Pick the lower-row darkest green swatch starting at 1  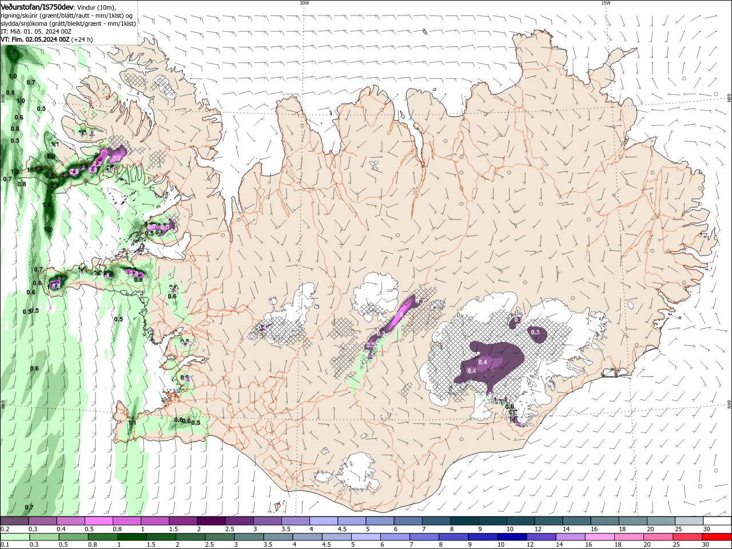click(131, 537)
